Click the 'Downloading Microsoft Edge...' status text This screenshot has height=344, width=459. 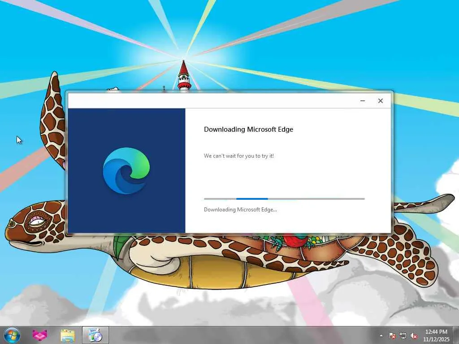point(240,210)
